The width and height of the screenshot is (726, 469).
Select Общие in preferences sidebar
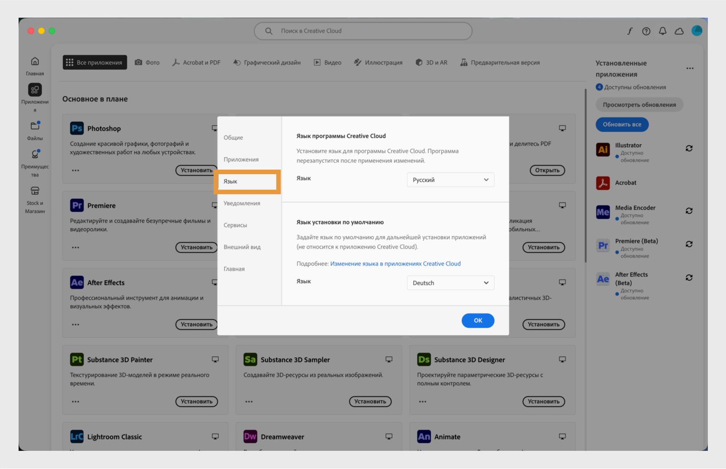tap(233, 137)
